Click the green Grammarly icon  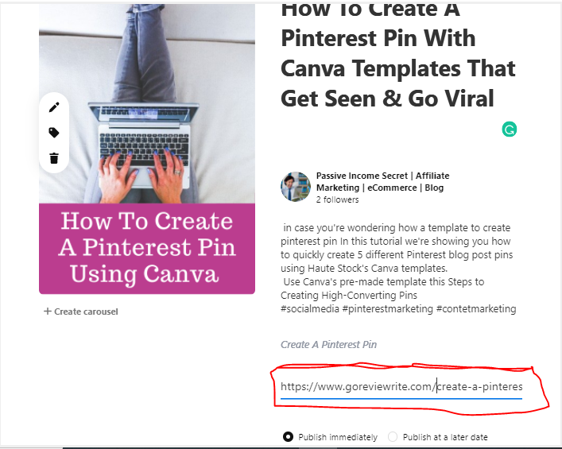[x=510, y=130]
